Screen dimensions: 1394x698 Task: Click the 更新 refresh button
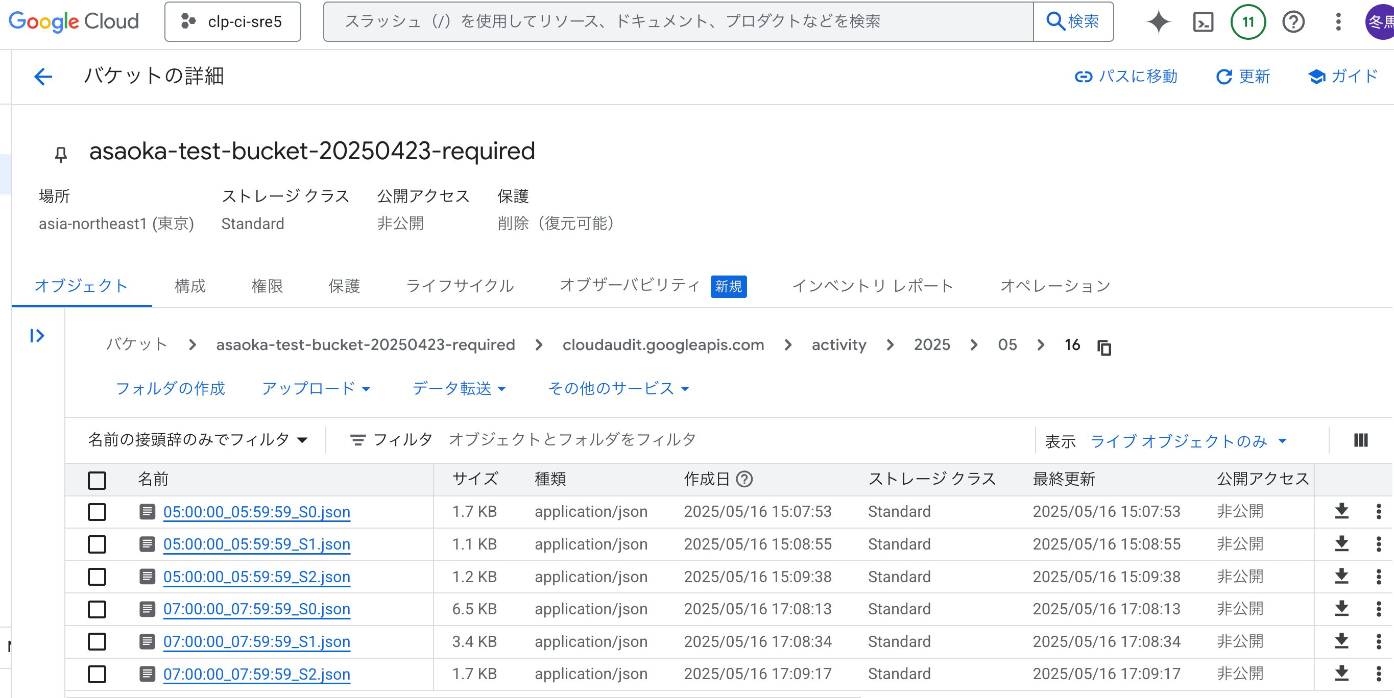[1243, 76]
